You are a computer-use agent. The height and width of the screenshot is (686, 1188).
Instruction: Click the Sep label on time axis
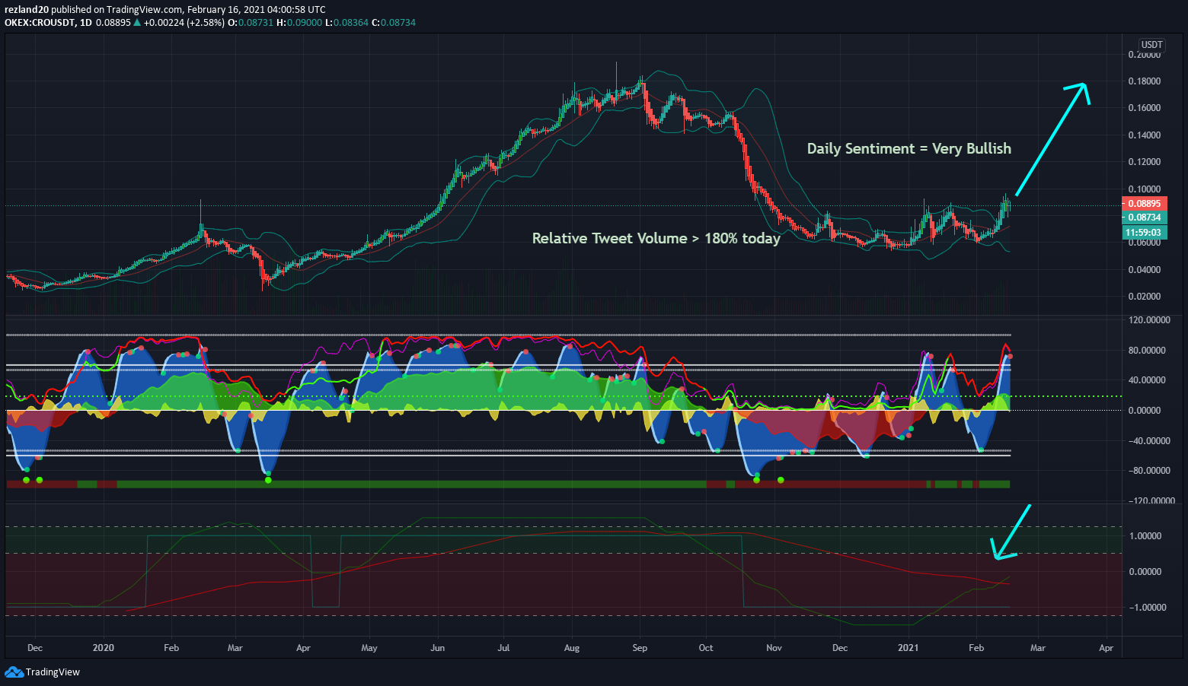pyautogui.click(x=640, y=648)
